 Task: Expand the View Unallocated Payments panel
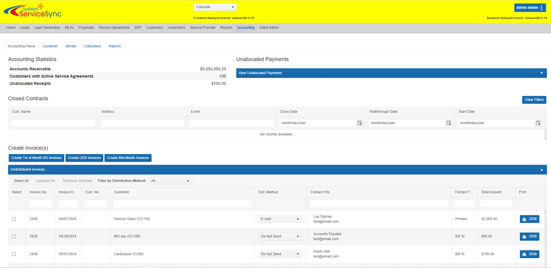391,73
